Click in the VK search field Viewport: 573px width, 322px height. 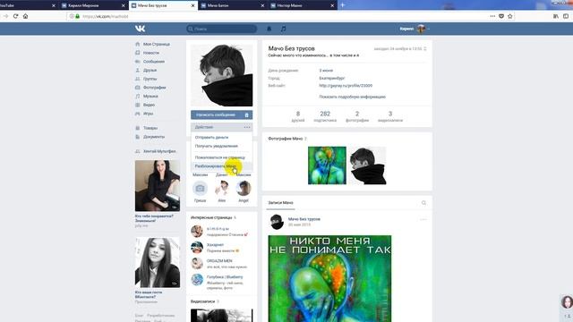pyautogui.click(x=221, y=29)
